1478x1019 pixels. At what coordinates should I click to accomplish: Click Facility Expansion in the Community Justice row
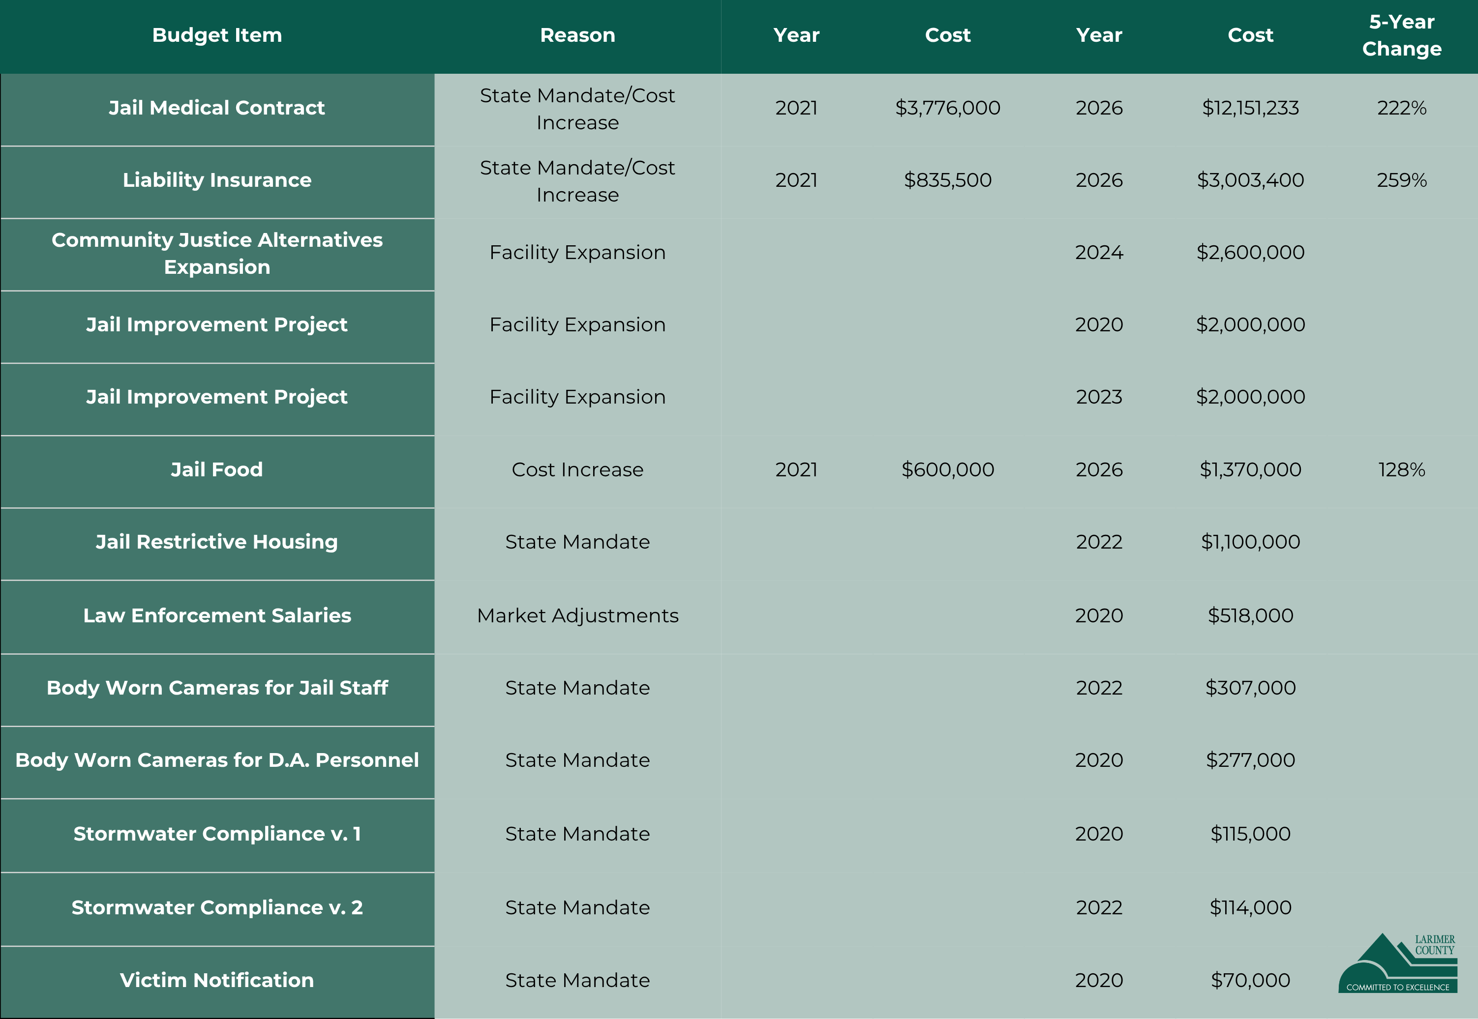click(x=577, y=253)
